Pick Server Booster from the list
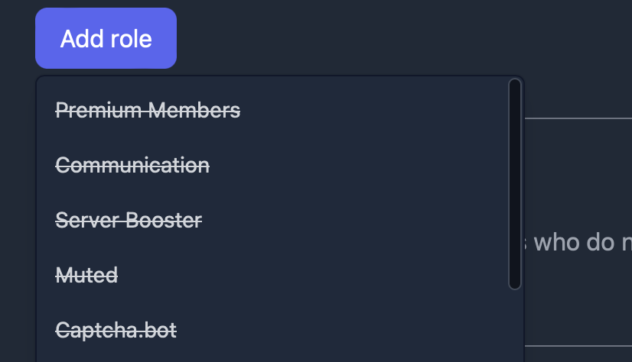 pos(129,221)
